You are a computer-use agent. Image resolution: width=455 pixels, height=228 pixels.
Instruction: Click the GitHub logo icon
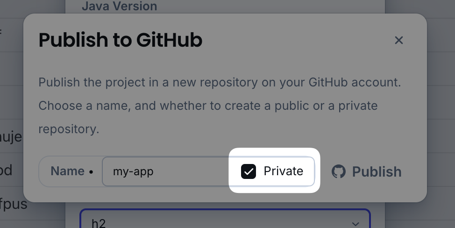pos(339,171)
